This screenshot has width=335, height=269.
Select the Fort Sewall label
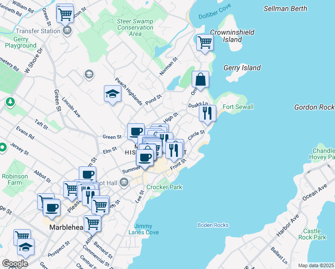point(238,107)
